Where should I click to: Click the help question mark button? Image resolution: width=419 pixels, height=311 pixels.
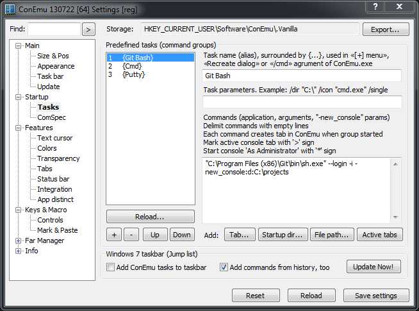coord(375,6)
